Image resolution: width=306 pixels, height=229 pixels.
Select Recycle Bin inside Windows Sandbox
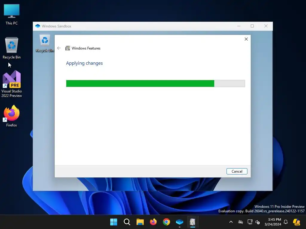[45, 43]
